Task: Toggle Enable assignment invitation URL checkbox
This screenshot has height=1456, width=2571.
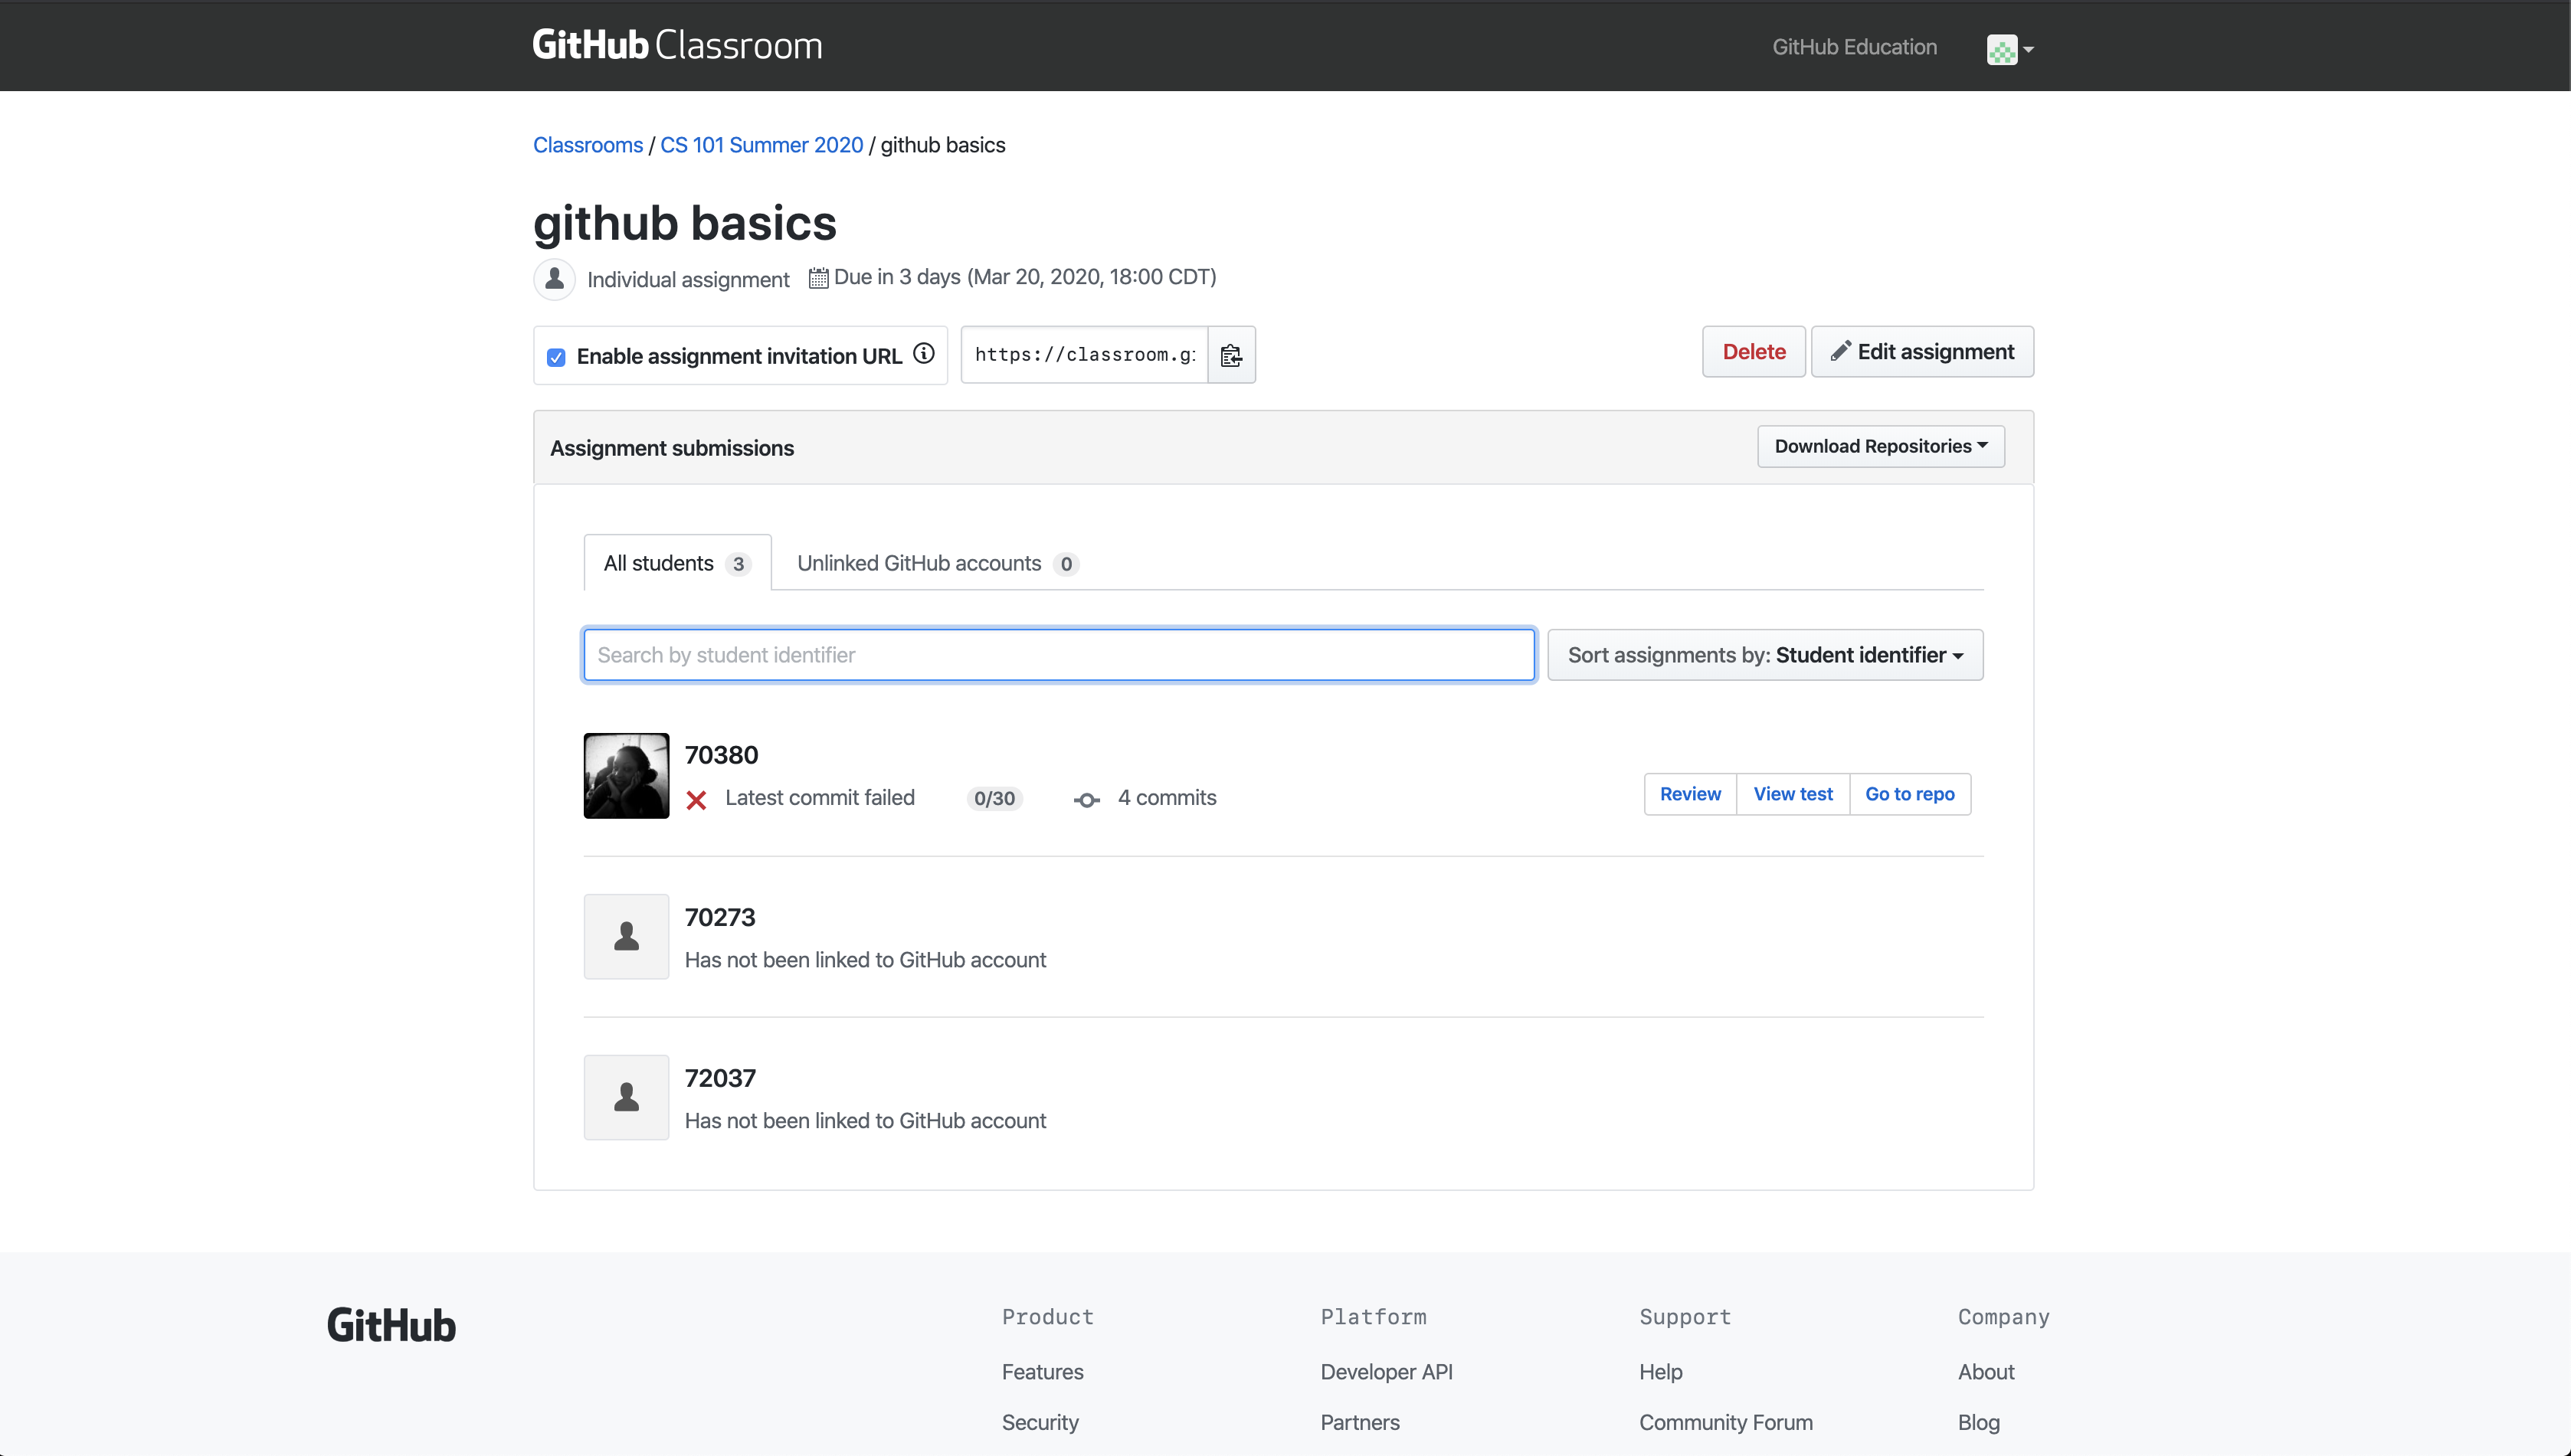Action: pos(556,357)
